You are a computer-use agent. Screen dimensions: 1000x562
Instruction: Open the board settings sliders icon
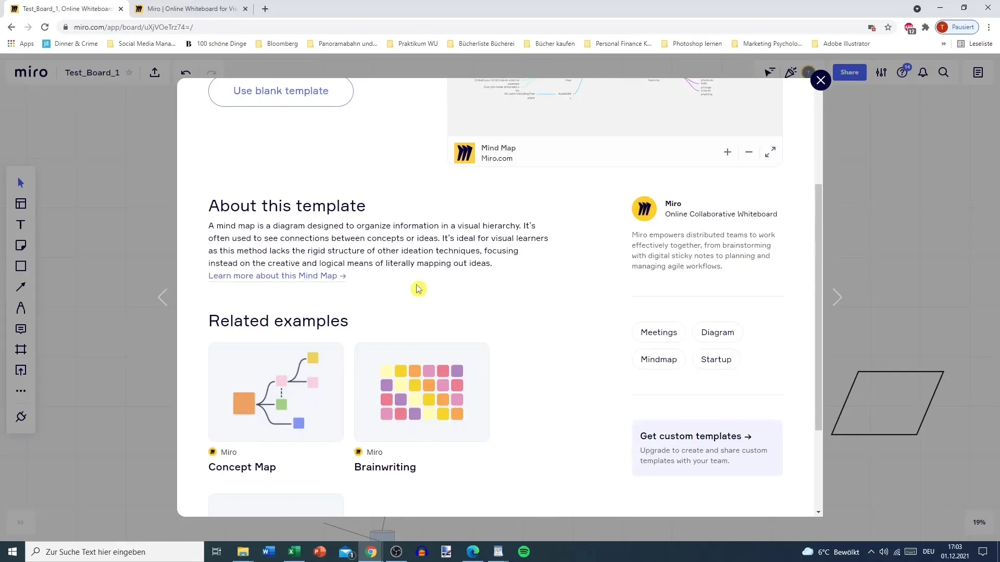tap(881, 72)
